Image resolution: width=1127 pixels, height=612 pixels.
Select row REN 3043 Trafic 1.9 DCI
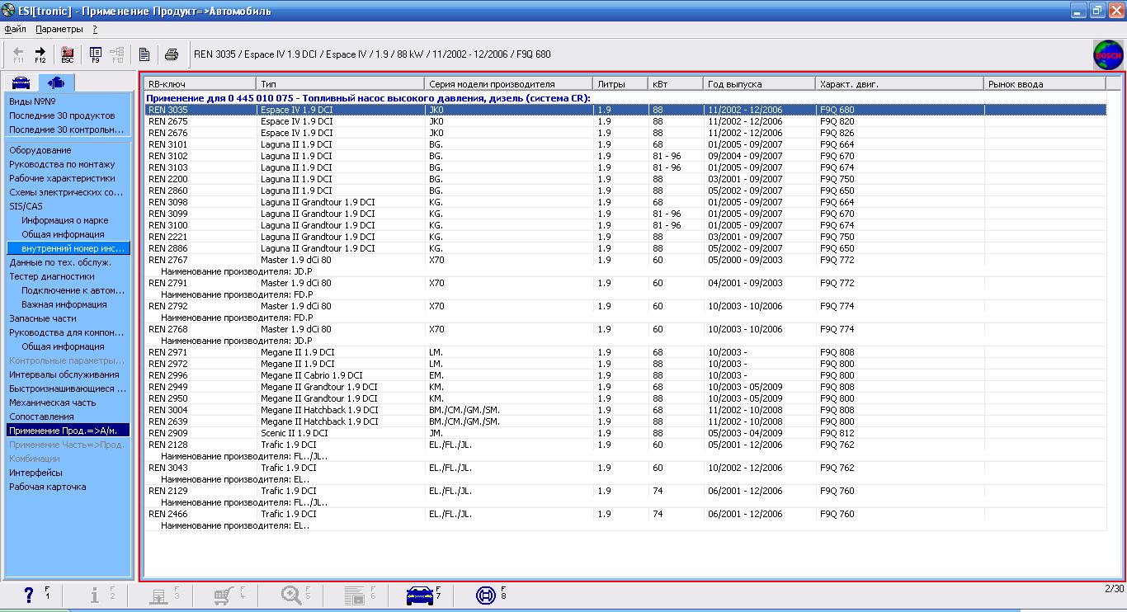click(625, 468)
